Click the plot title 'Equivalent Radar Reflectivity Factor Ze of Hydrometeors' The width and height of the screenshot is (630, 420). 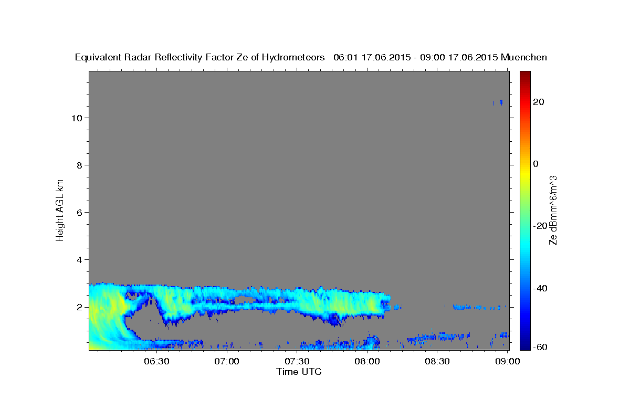(200, 58)
